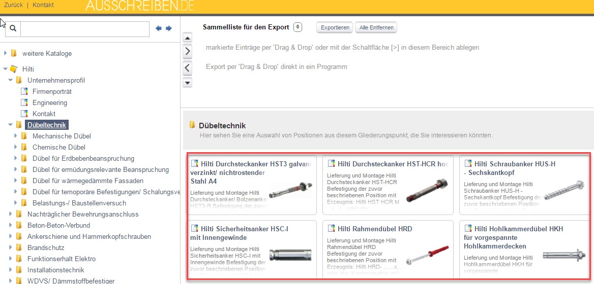The width and height of the screenshot is (594, 284).
Task: Expand the weitere Kataloge folder
Action: click(x=6, y=53)
